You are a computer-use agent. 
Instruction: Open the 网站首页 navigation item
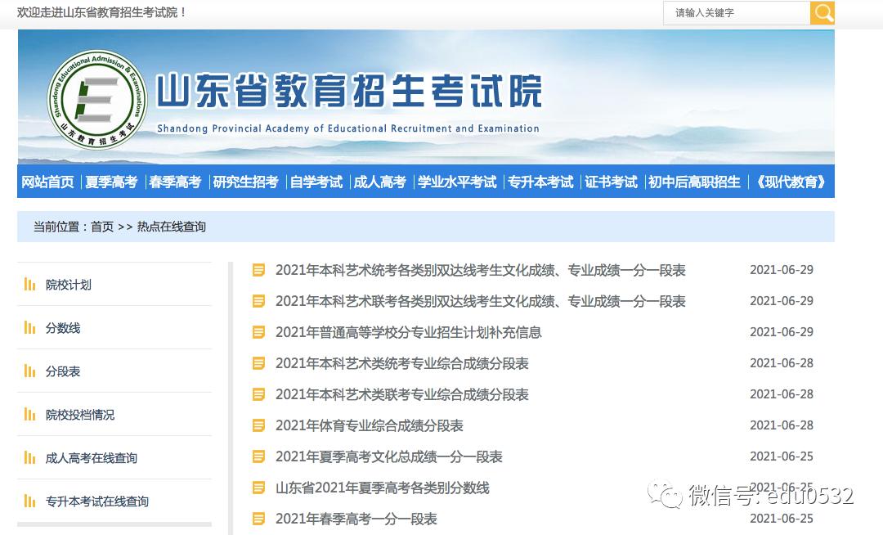47,182
